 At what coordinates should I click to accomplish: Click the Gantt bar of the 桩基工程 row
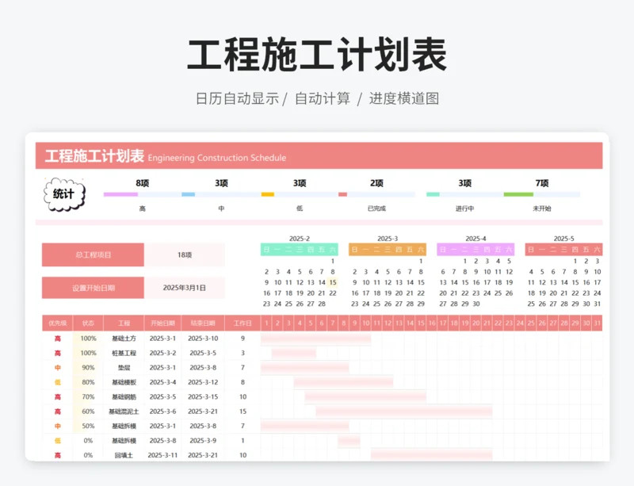click(294, 354)
